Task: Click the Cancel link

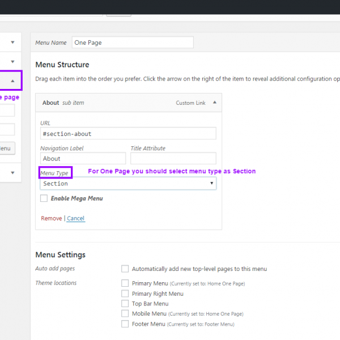Action: [75, 218]
